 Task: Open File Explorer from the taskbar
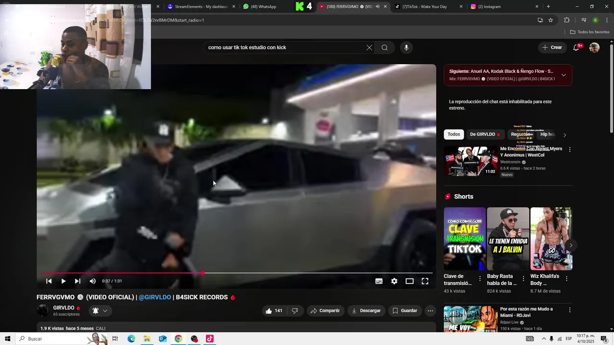point(147,339)
